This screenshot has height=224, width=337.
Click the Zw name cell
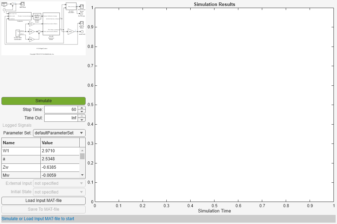point(21,167)
